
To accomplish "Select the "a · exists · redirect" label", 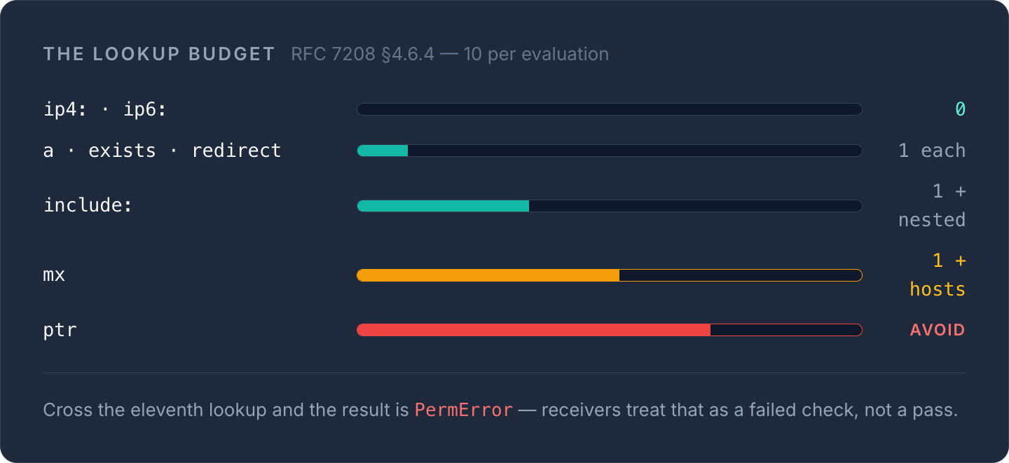I will (163, 151).
